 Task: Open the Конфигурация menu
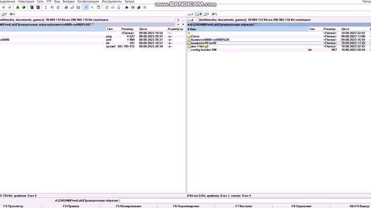tap(88, 1)
